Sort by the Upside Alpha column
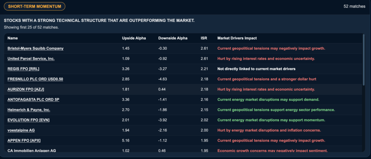 tap(134, 38)
